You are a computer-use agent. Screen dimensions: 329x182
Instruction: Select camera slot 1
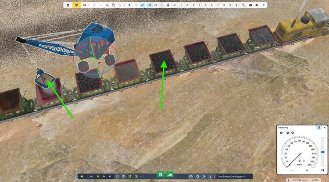(x=181, y=5)
